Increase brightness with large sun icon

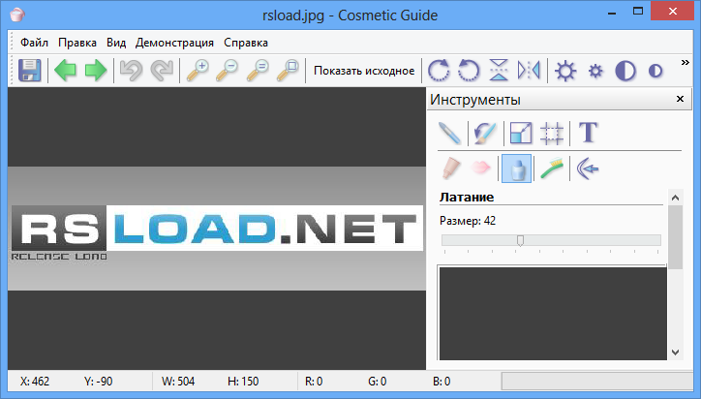pyautogui.click(x=565, y=71)
